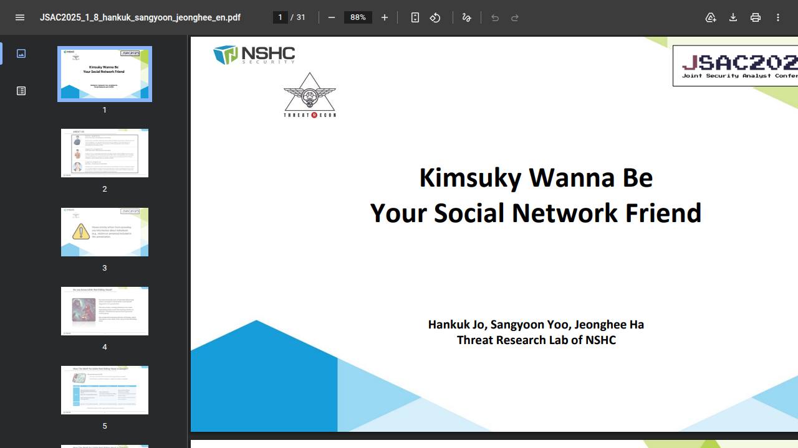Jump to page 3 warning slide thumbnail
This screenshot has width=798, height=448.
coord(105,232)
